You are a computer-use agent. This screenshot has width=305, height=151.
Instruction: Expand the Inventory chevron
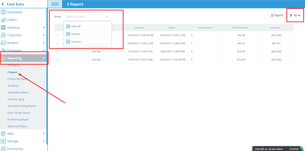pos(44,27)
